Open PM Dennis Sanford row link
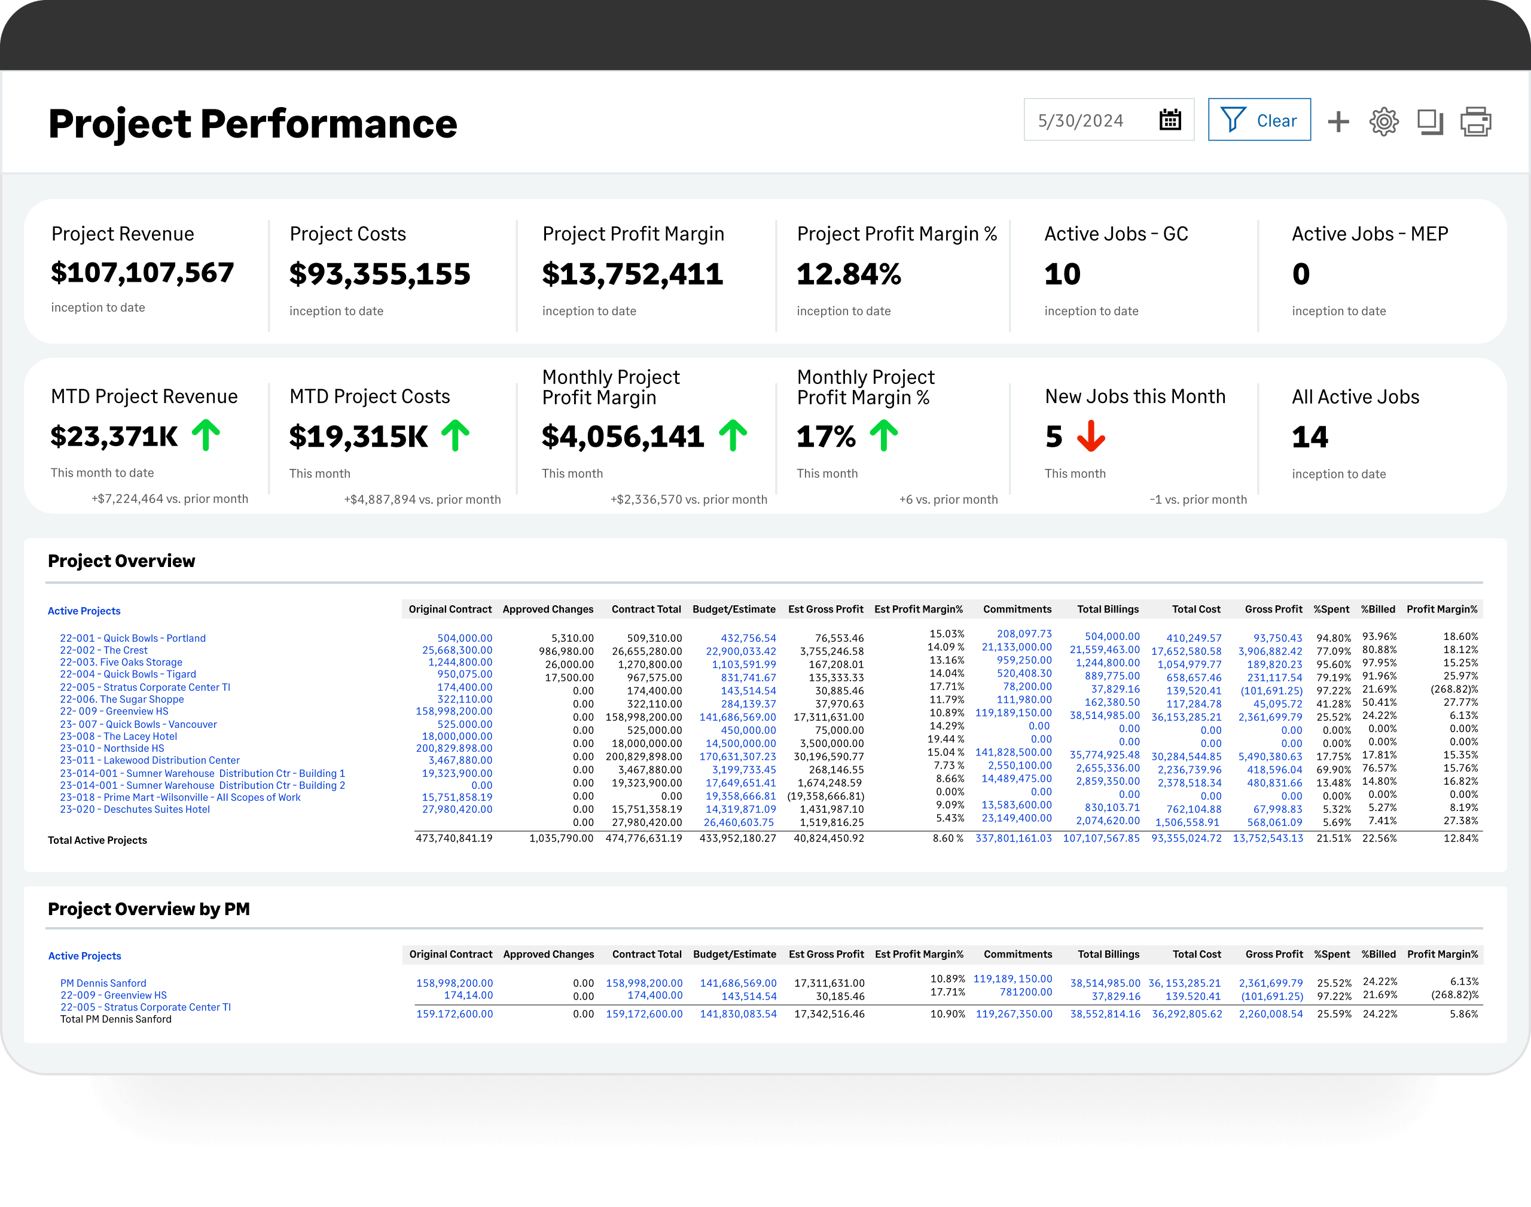The width and height of the screenshot is (1531, 1207). coord(103,983)
